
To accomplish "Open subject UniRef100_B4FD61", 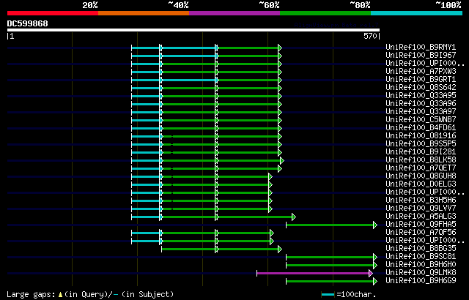I will 421,128.
